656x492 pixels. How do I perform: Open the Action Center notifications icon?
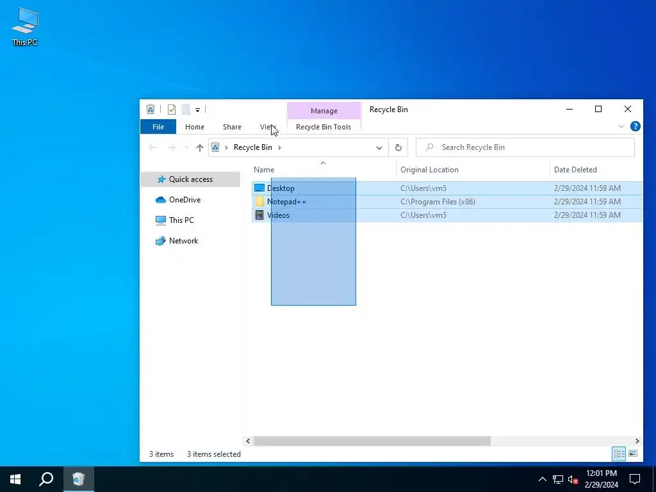click(x=635, y=479)
